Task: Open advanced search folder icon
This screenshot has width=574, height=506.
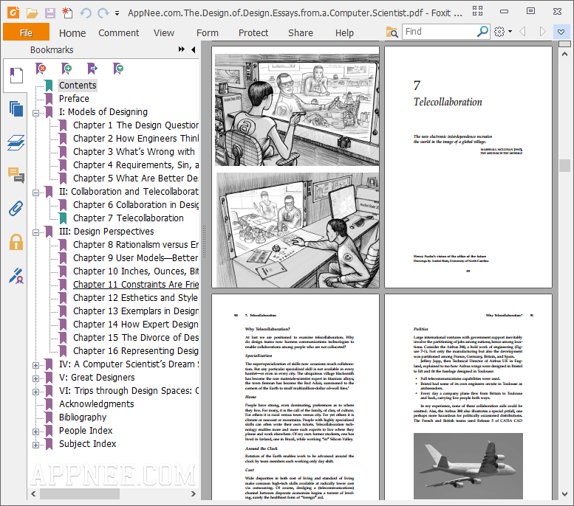Action: pos(392,32)
